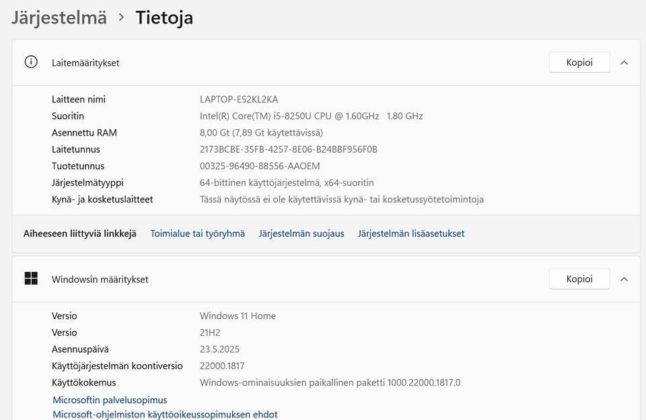The height and width of the screenshot is (420, 646).
Task: Click the Suoritin value Intel Core i5-8250U
Action: click(x=311, y=116)
